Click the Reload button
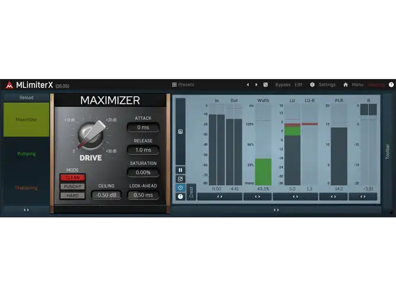This screenshot has height=297, width=396. click(26, 97)
